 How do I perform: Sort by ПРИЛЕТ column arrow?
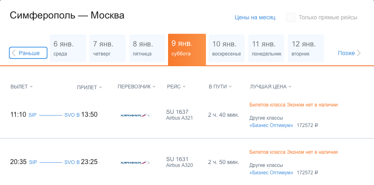pos(101,88)
